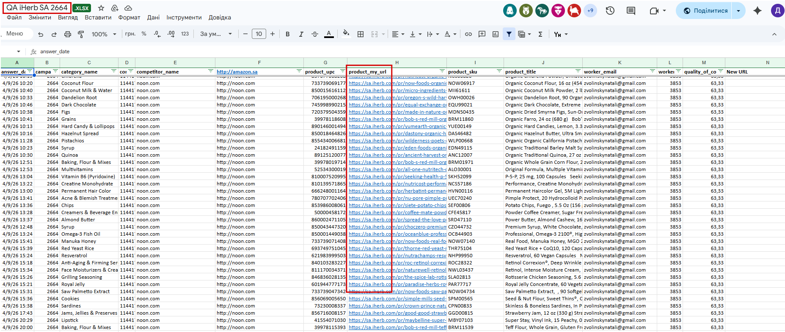785x332 pixels.
Task: Open the borders tool
Action: [361, 34]
